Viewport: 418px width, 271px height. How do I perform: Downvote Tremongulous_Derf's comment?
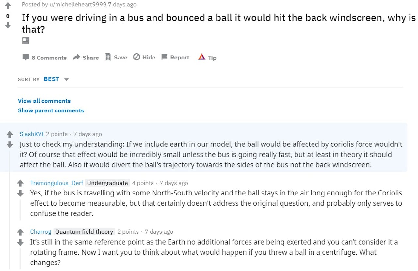click(20, 193)
